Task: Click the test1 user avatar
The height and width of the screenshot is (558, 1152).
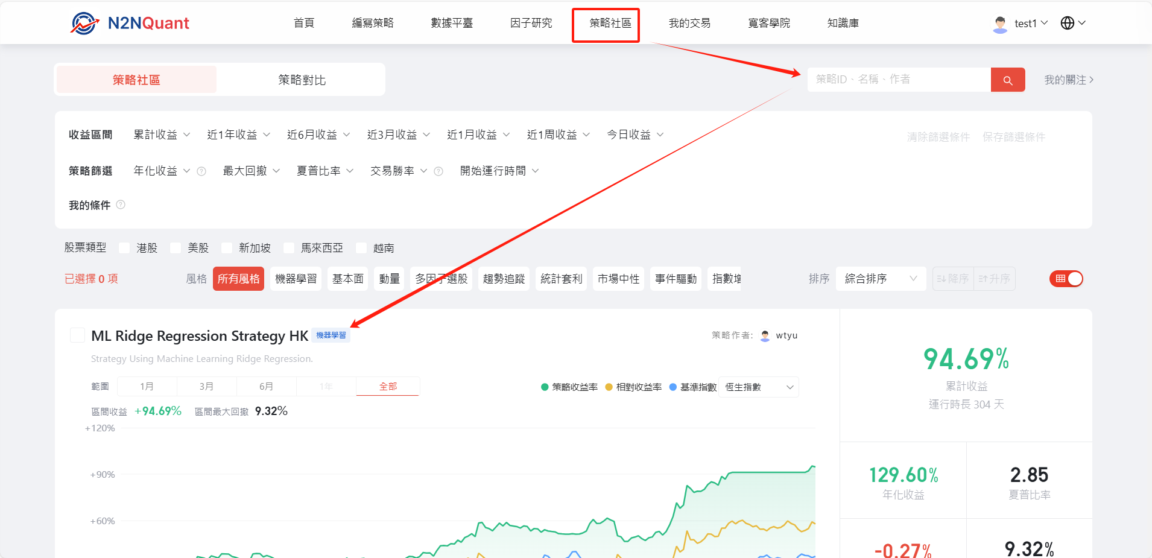Action: (x=1000, y=24)
